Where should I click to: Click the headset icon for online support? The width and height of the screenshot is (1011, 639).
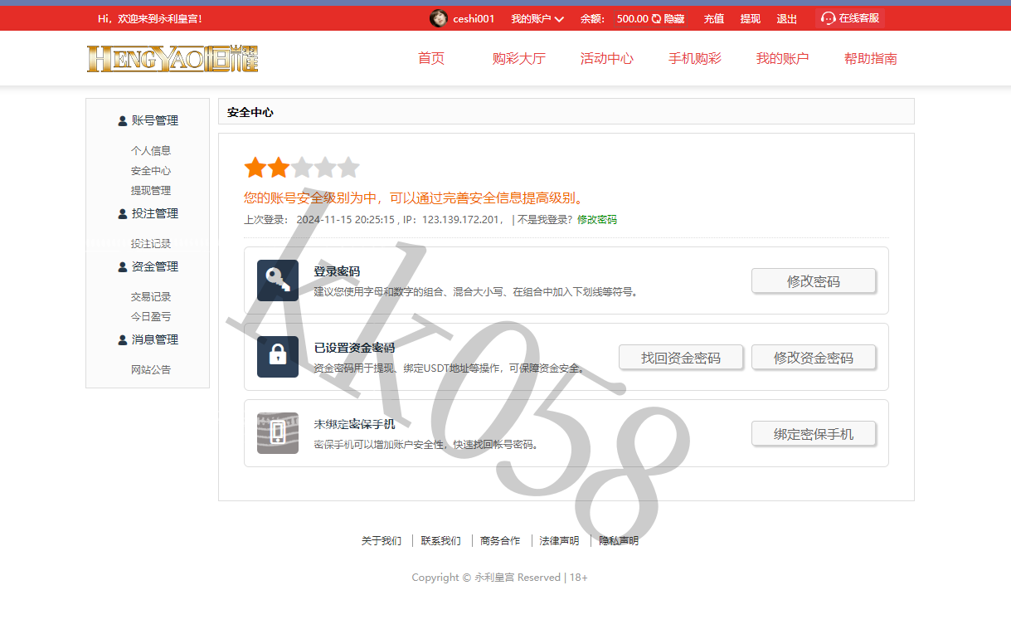coord(828,18)
